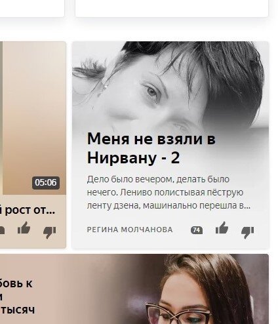278x324 pixels.
Task: Expand truncated text ending 'перешла в...'
Action: click(169, 206)
